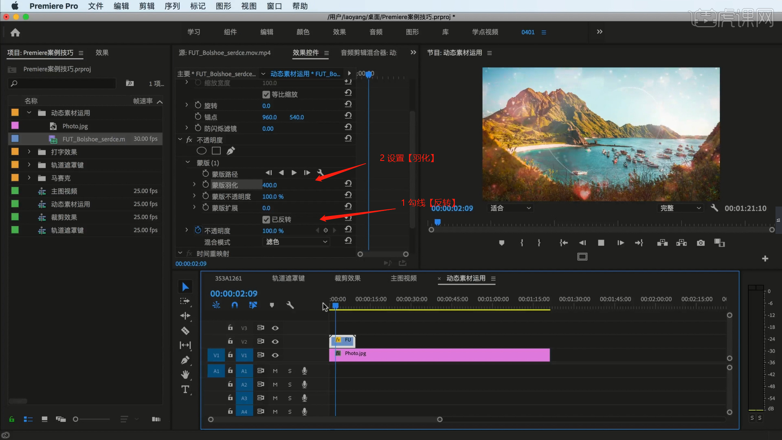
Task: Select the Razor tool
Action: (x=185, y=330)
